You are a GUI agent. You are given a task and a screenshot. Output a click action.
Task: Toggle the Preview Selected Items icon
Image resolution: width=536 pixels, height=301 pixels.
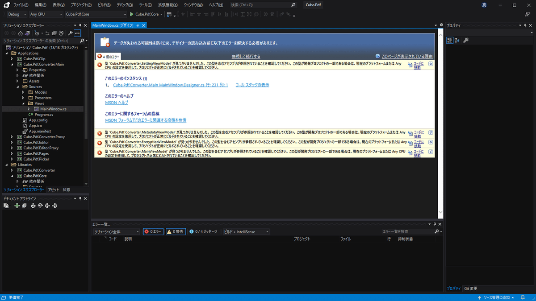click(77, 33)
